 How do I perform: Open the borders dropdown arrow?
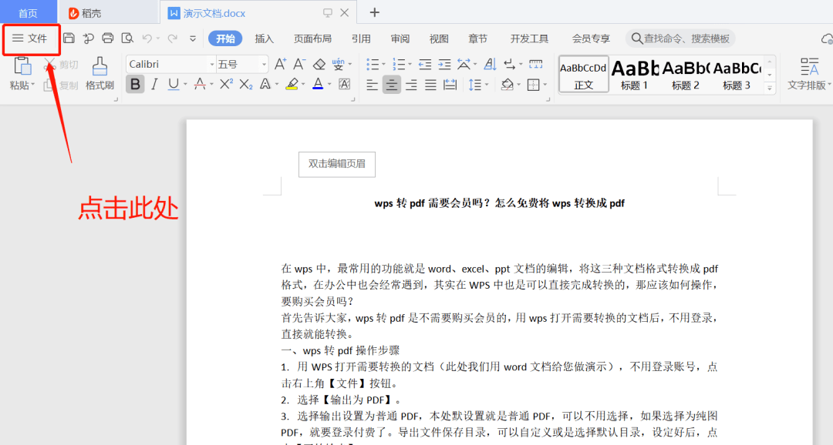coord(545,85)
